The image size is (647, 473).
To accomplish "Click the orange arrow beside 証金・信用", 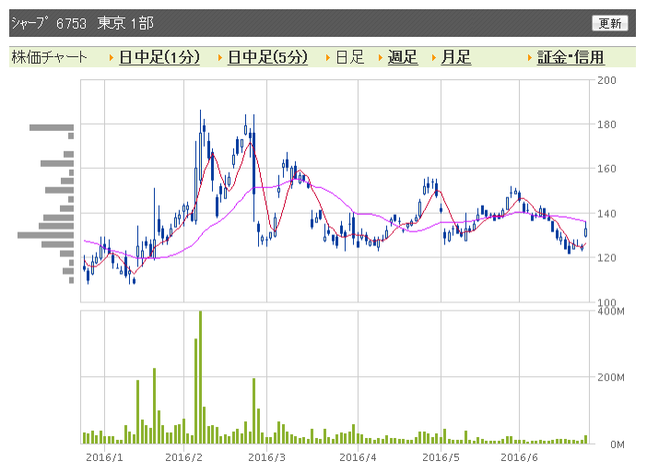I will tap(530, 58).
